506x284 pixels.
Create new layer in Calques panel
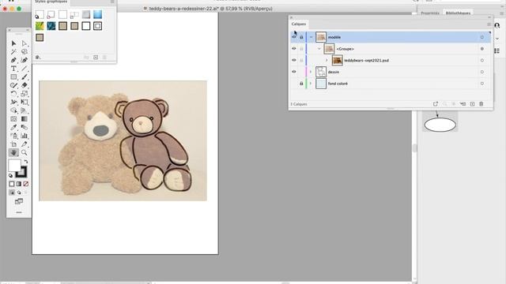472,104
